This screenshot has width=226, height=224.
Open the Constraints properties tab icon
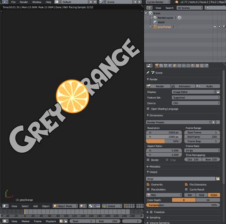[179, 66]
